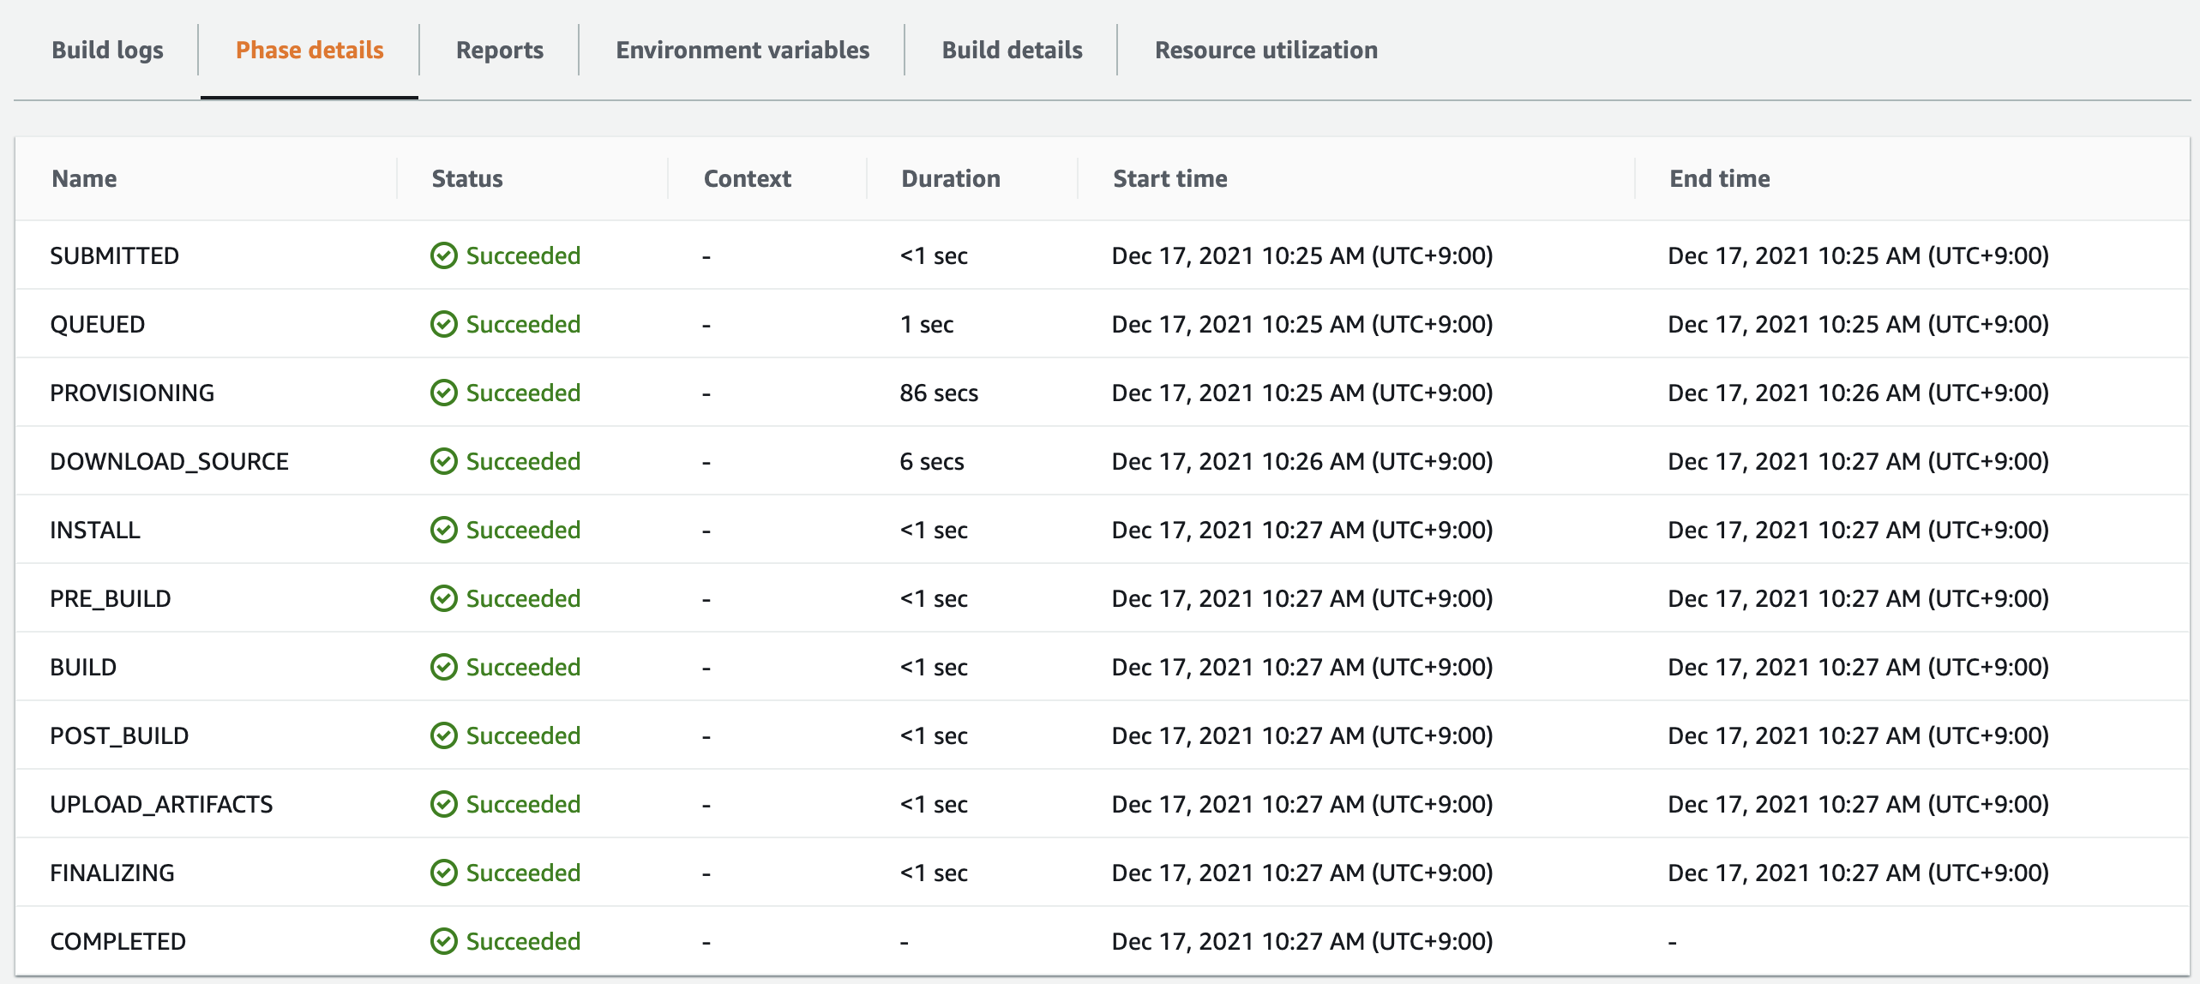The height and width of the screenshot is (984, 2200).
Task: Click the PRE_BUILD row succeeded check icon
Action: (443, 598)
